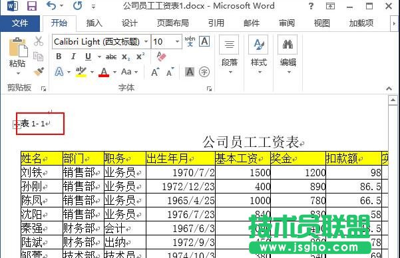Image resolution: width=400 pixels, height=258 pixels.
Task: Open the Phonetic Guide wén icon
Action: (190, 41)
